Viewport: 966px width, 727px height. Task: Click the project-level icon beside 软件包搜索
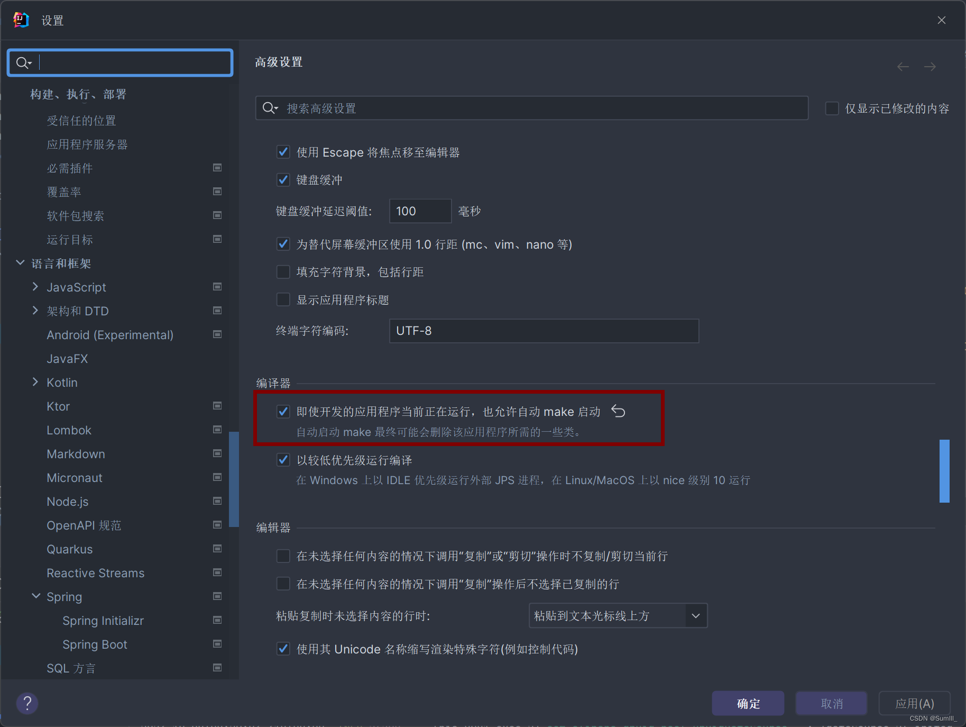pyautogui.click(x=217, y=215)
